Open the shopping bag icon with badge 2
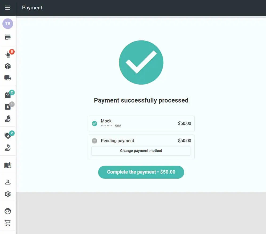This screenshot has width=266, height=234. click(x=8, y=95)
